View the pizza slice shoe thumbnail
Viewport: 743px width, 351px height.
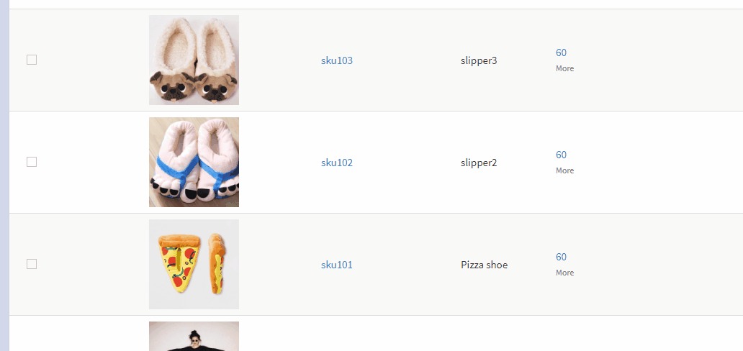point(194,264)
